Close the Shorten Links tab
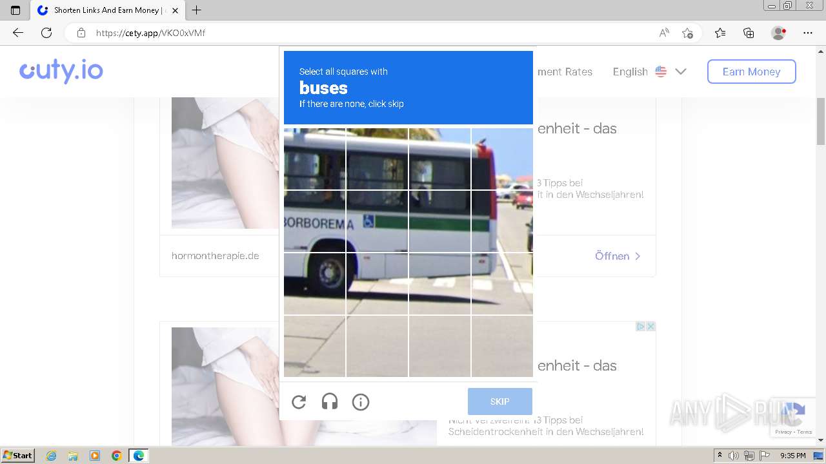Image resolution: width=826 pixels, height=464 pixels. click(175, 10)
